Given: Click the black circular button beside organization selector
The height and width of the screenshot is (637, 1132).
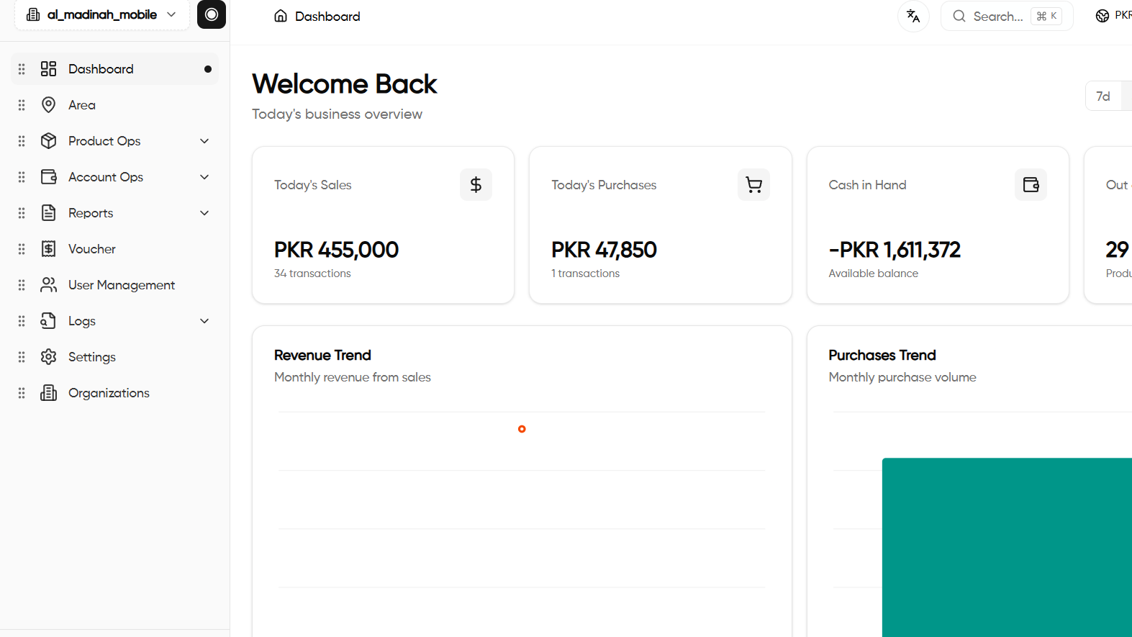Looking at the screenshot, I should click(x=212, y=14).
